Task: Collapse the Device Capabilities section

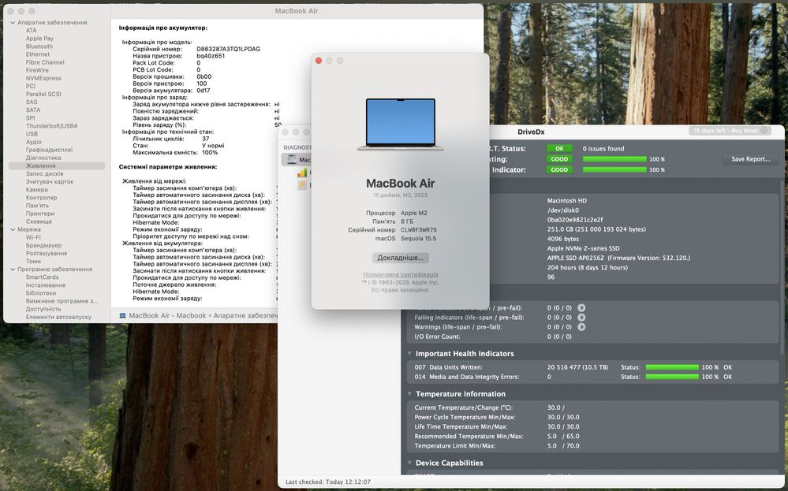Action: [409, 463]
